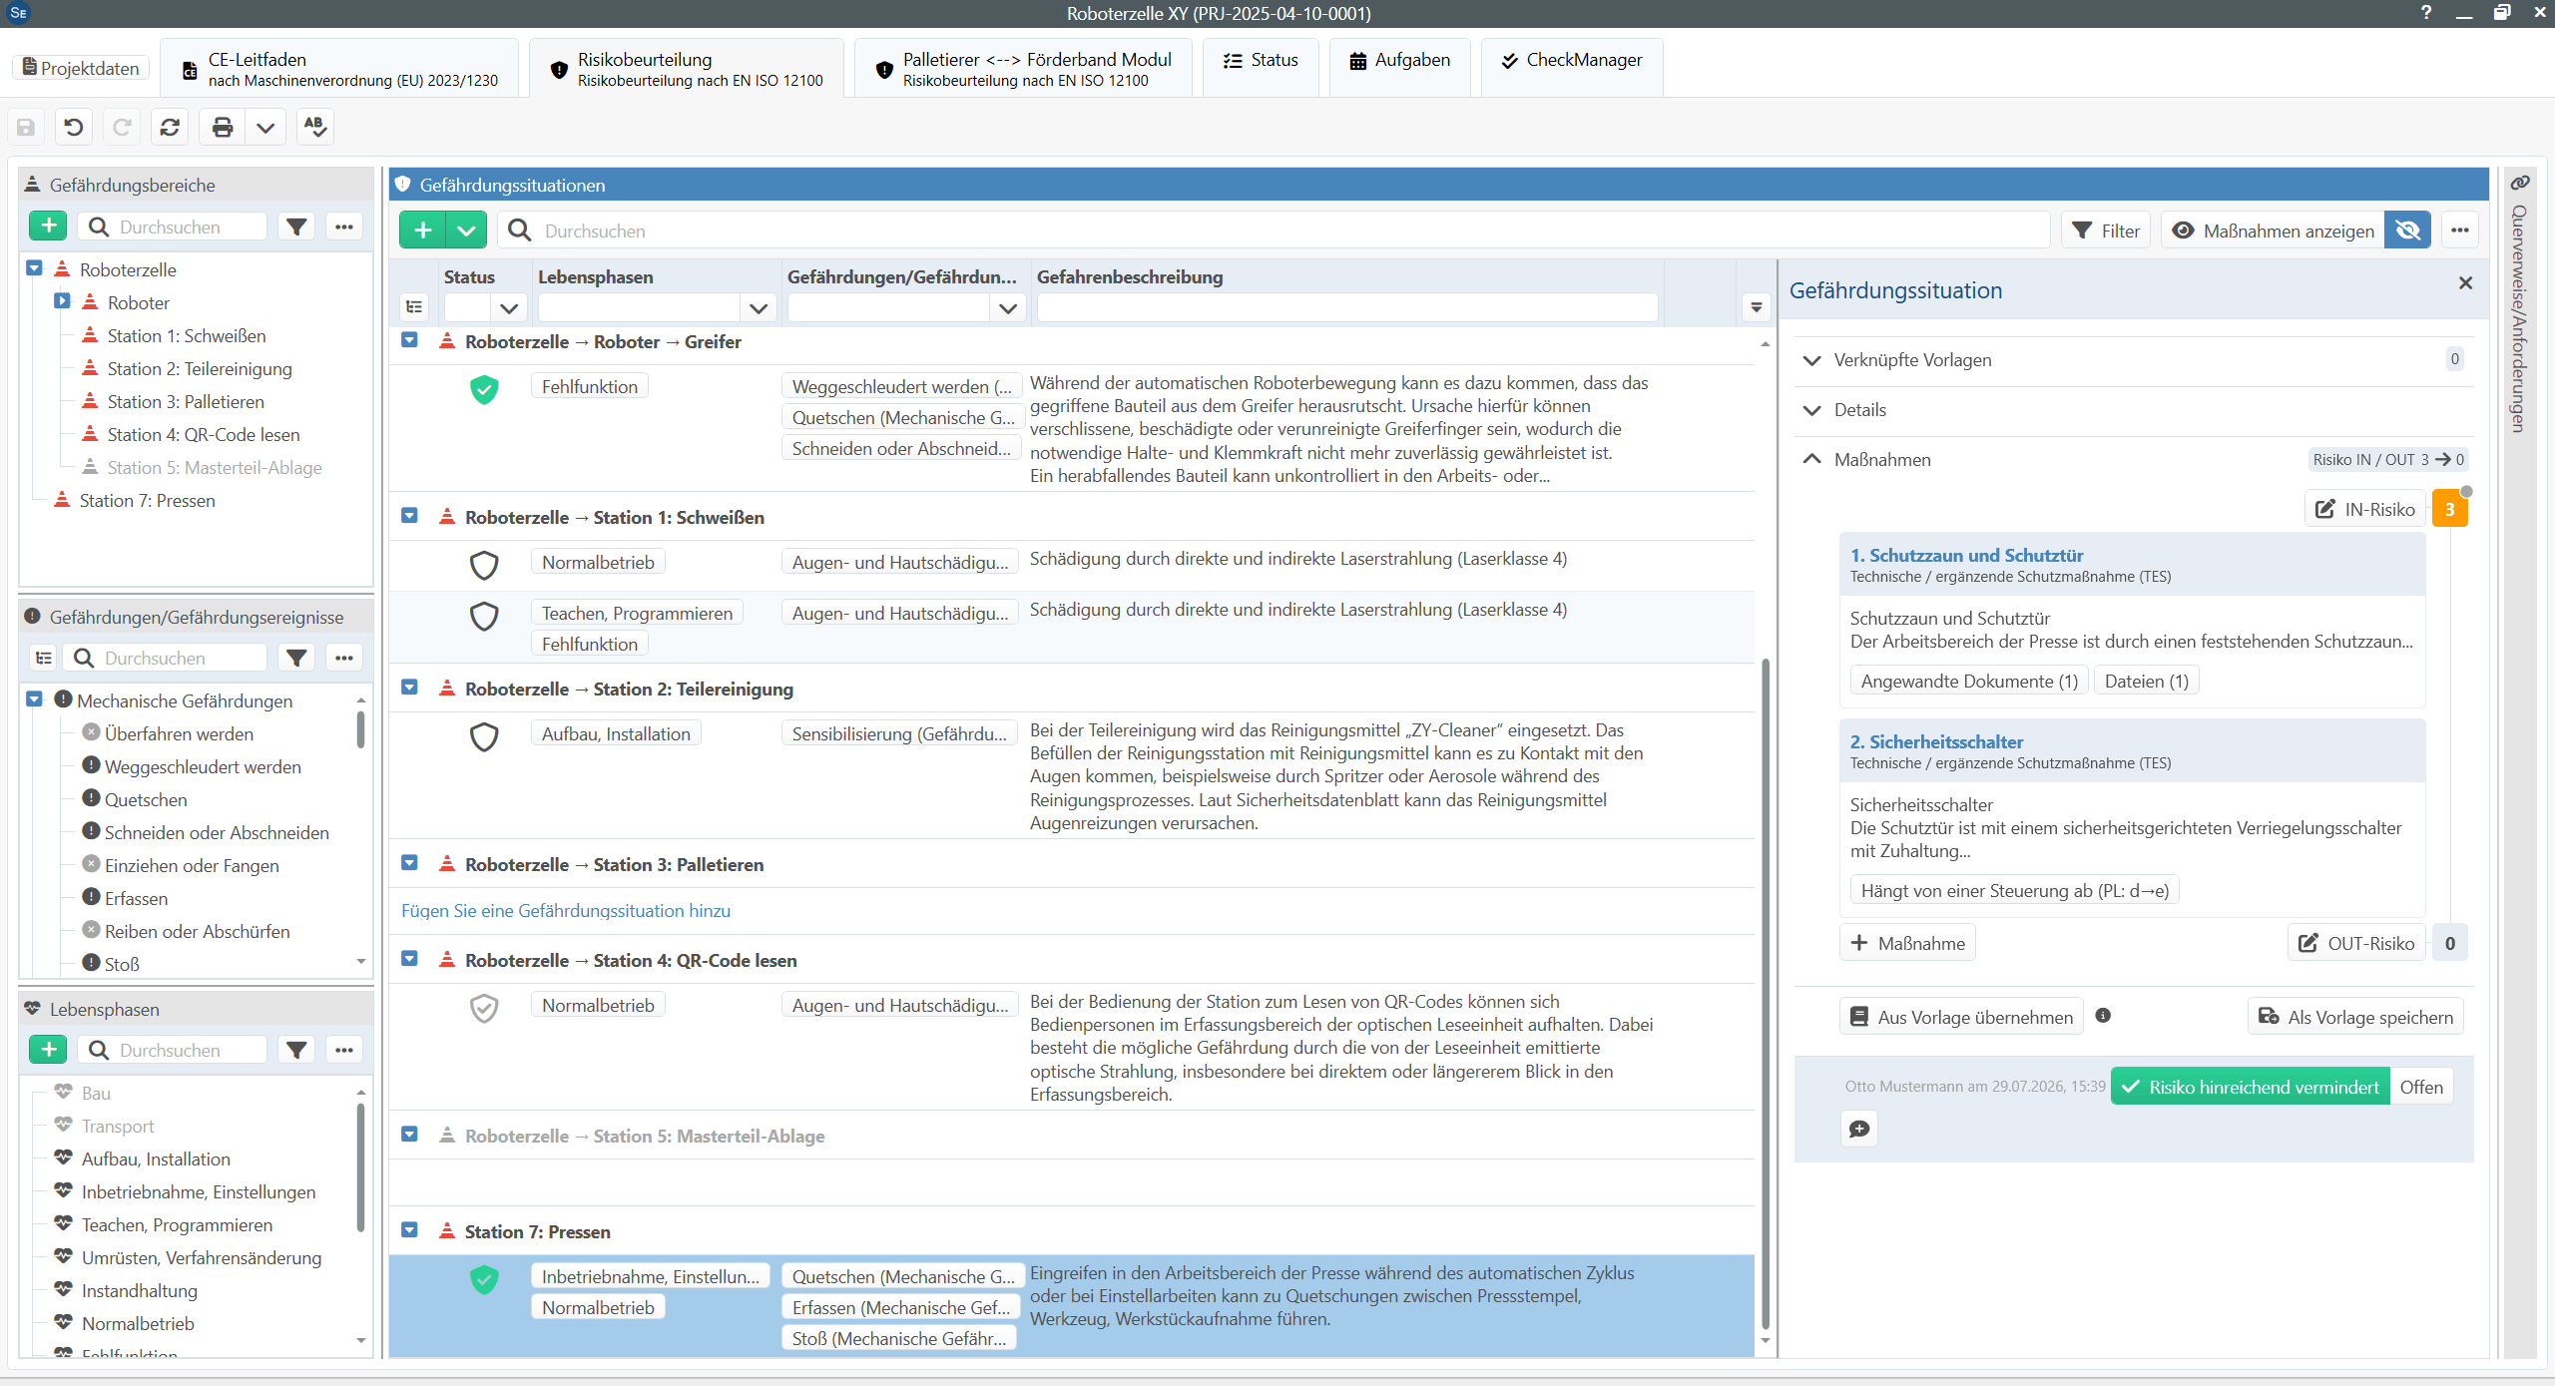2555x1386 pixels.
Task: Close the Gefährdungssituation detail panel
Action: click(x=2465, y=283)
